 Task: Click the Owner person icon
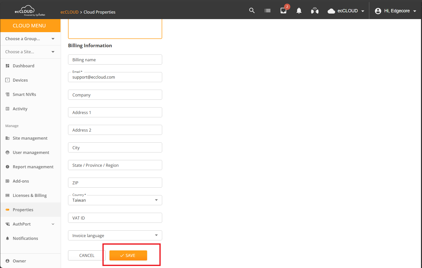pyautogui.click(x=8, y=261)
